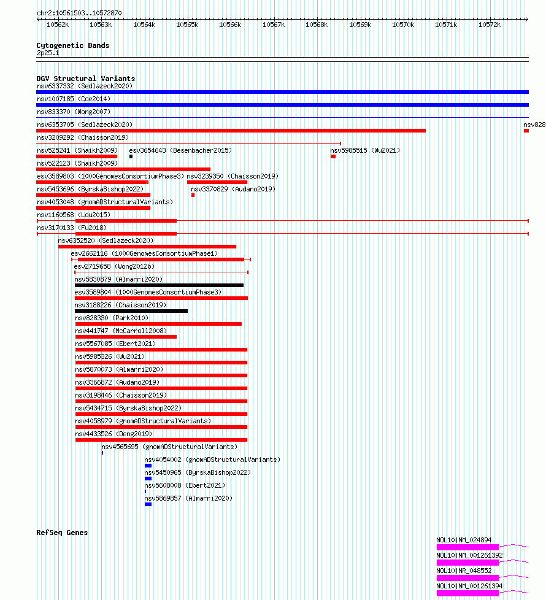
Task: Click nsv441747 (McCarroll2008) label
Action: [121, 331]
